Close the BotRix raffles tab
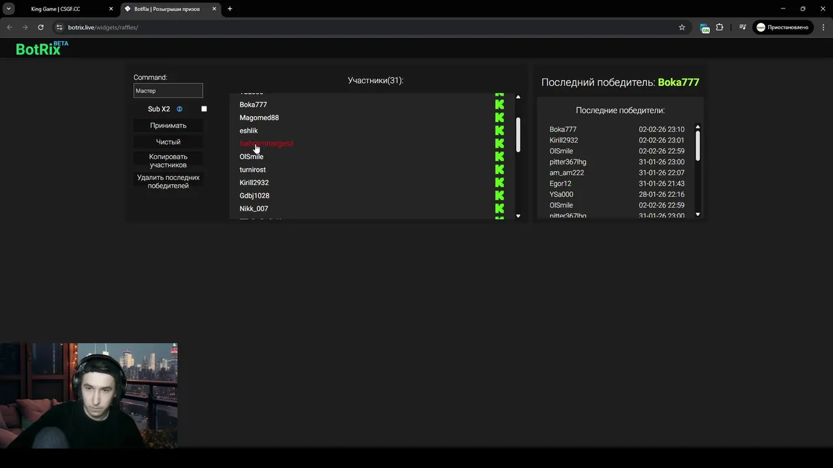The image size is (833, 468). [214, 9]
